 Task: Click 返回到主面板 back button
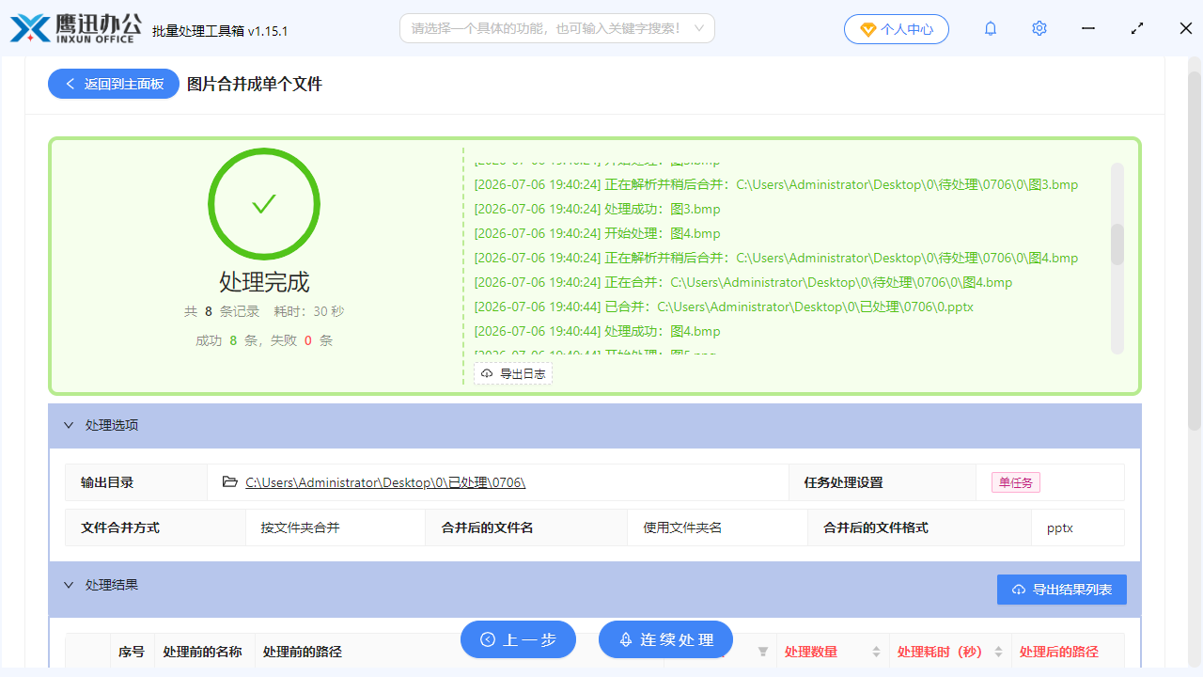tap(114, 84)
